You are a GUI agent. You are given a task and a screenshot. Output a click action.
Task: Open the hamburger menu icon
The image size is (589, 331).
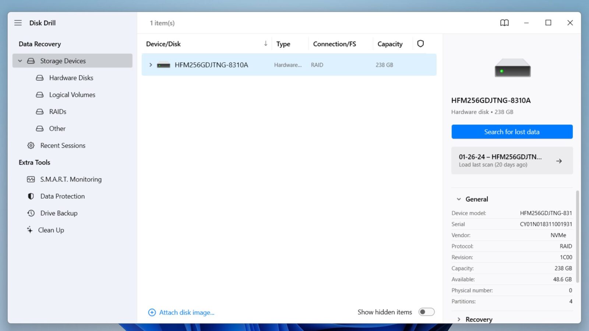point(18,23)
